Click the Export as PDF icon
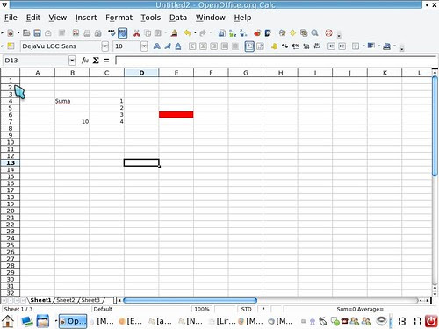The height and width of the screenshot is (329, 439). [x=76, y=33]
